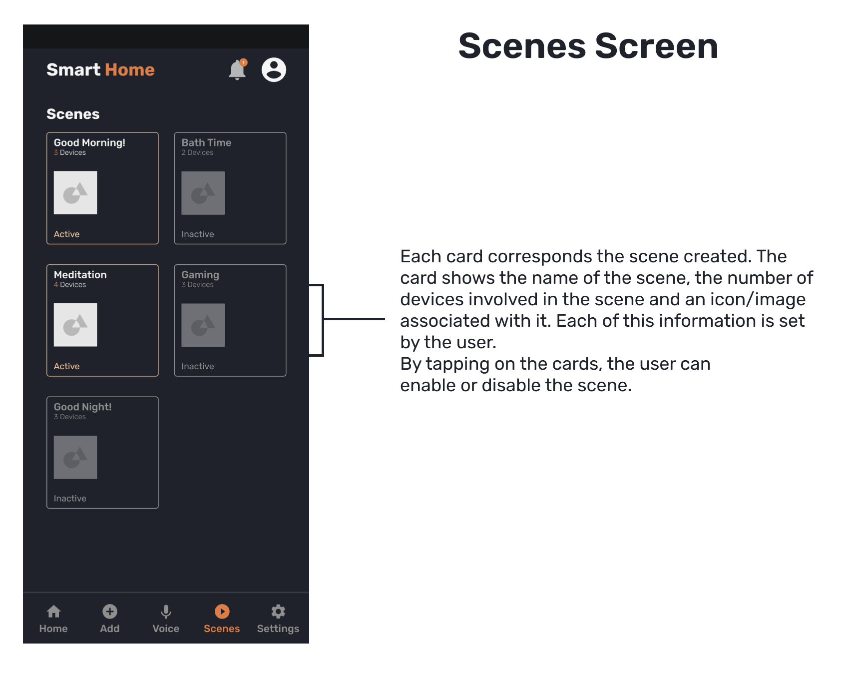Click the Bath Time scene image placeholder

pyautogui.click(x=203, y=193)
